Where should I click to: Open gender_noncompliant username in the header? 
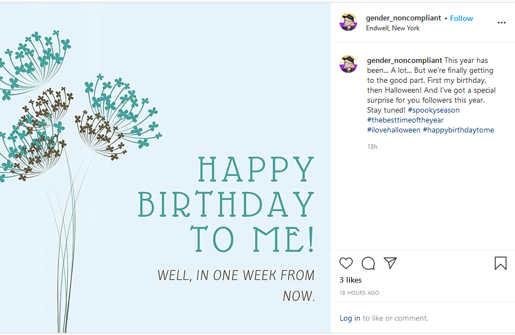click(403, 18)
